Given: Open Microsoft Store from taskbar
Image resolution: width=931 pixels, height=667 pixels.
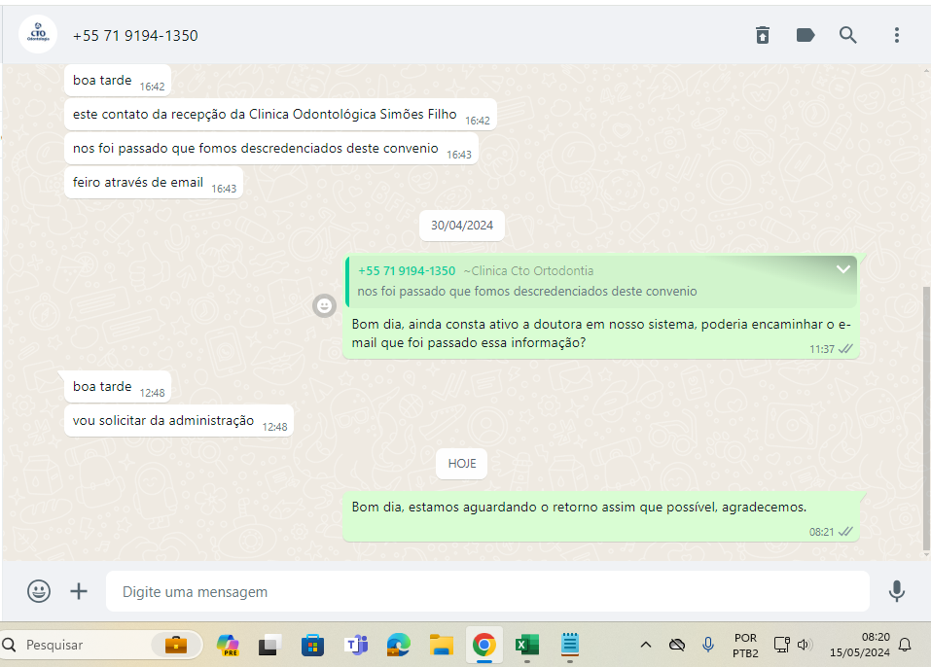Looking at the screenshot, I should click(312, 645).
